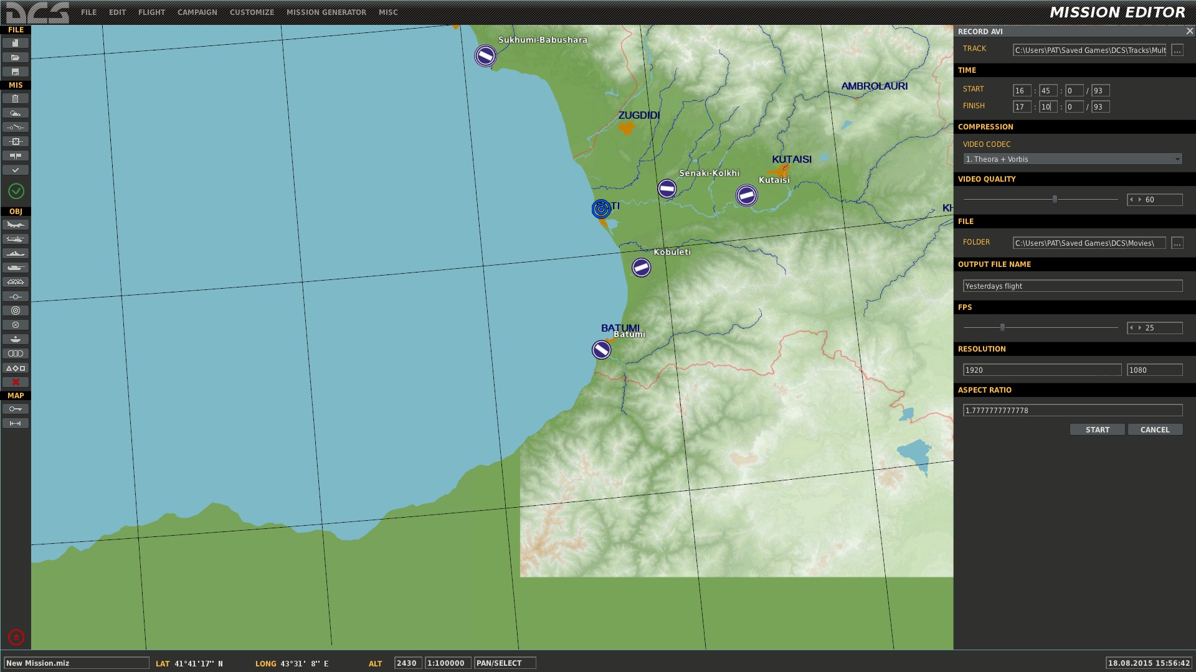Close the Record AVI panel
This screenshot has width=1196, height=672.
click(1189, 31)
